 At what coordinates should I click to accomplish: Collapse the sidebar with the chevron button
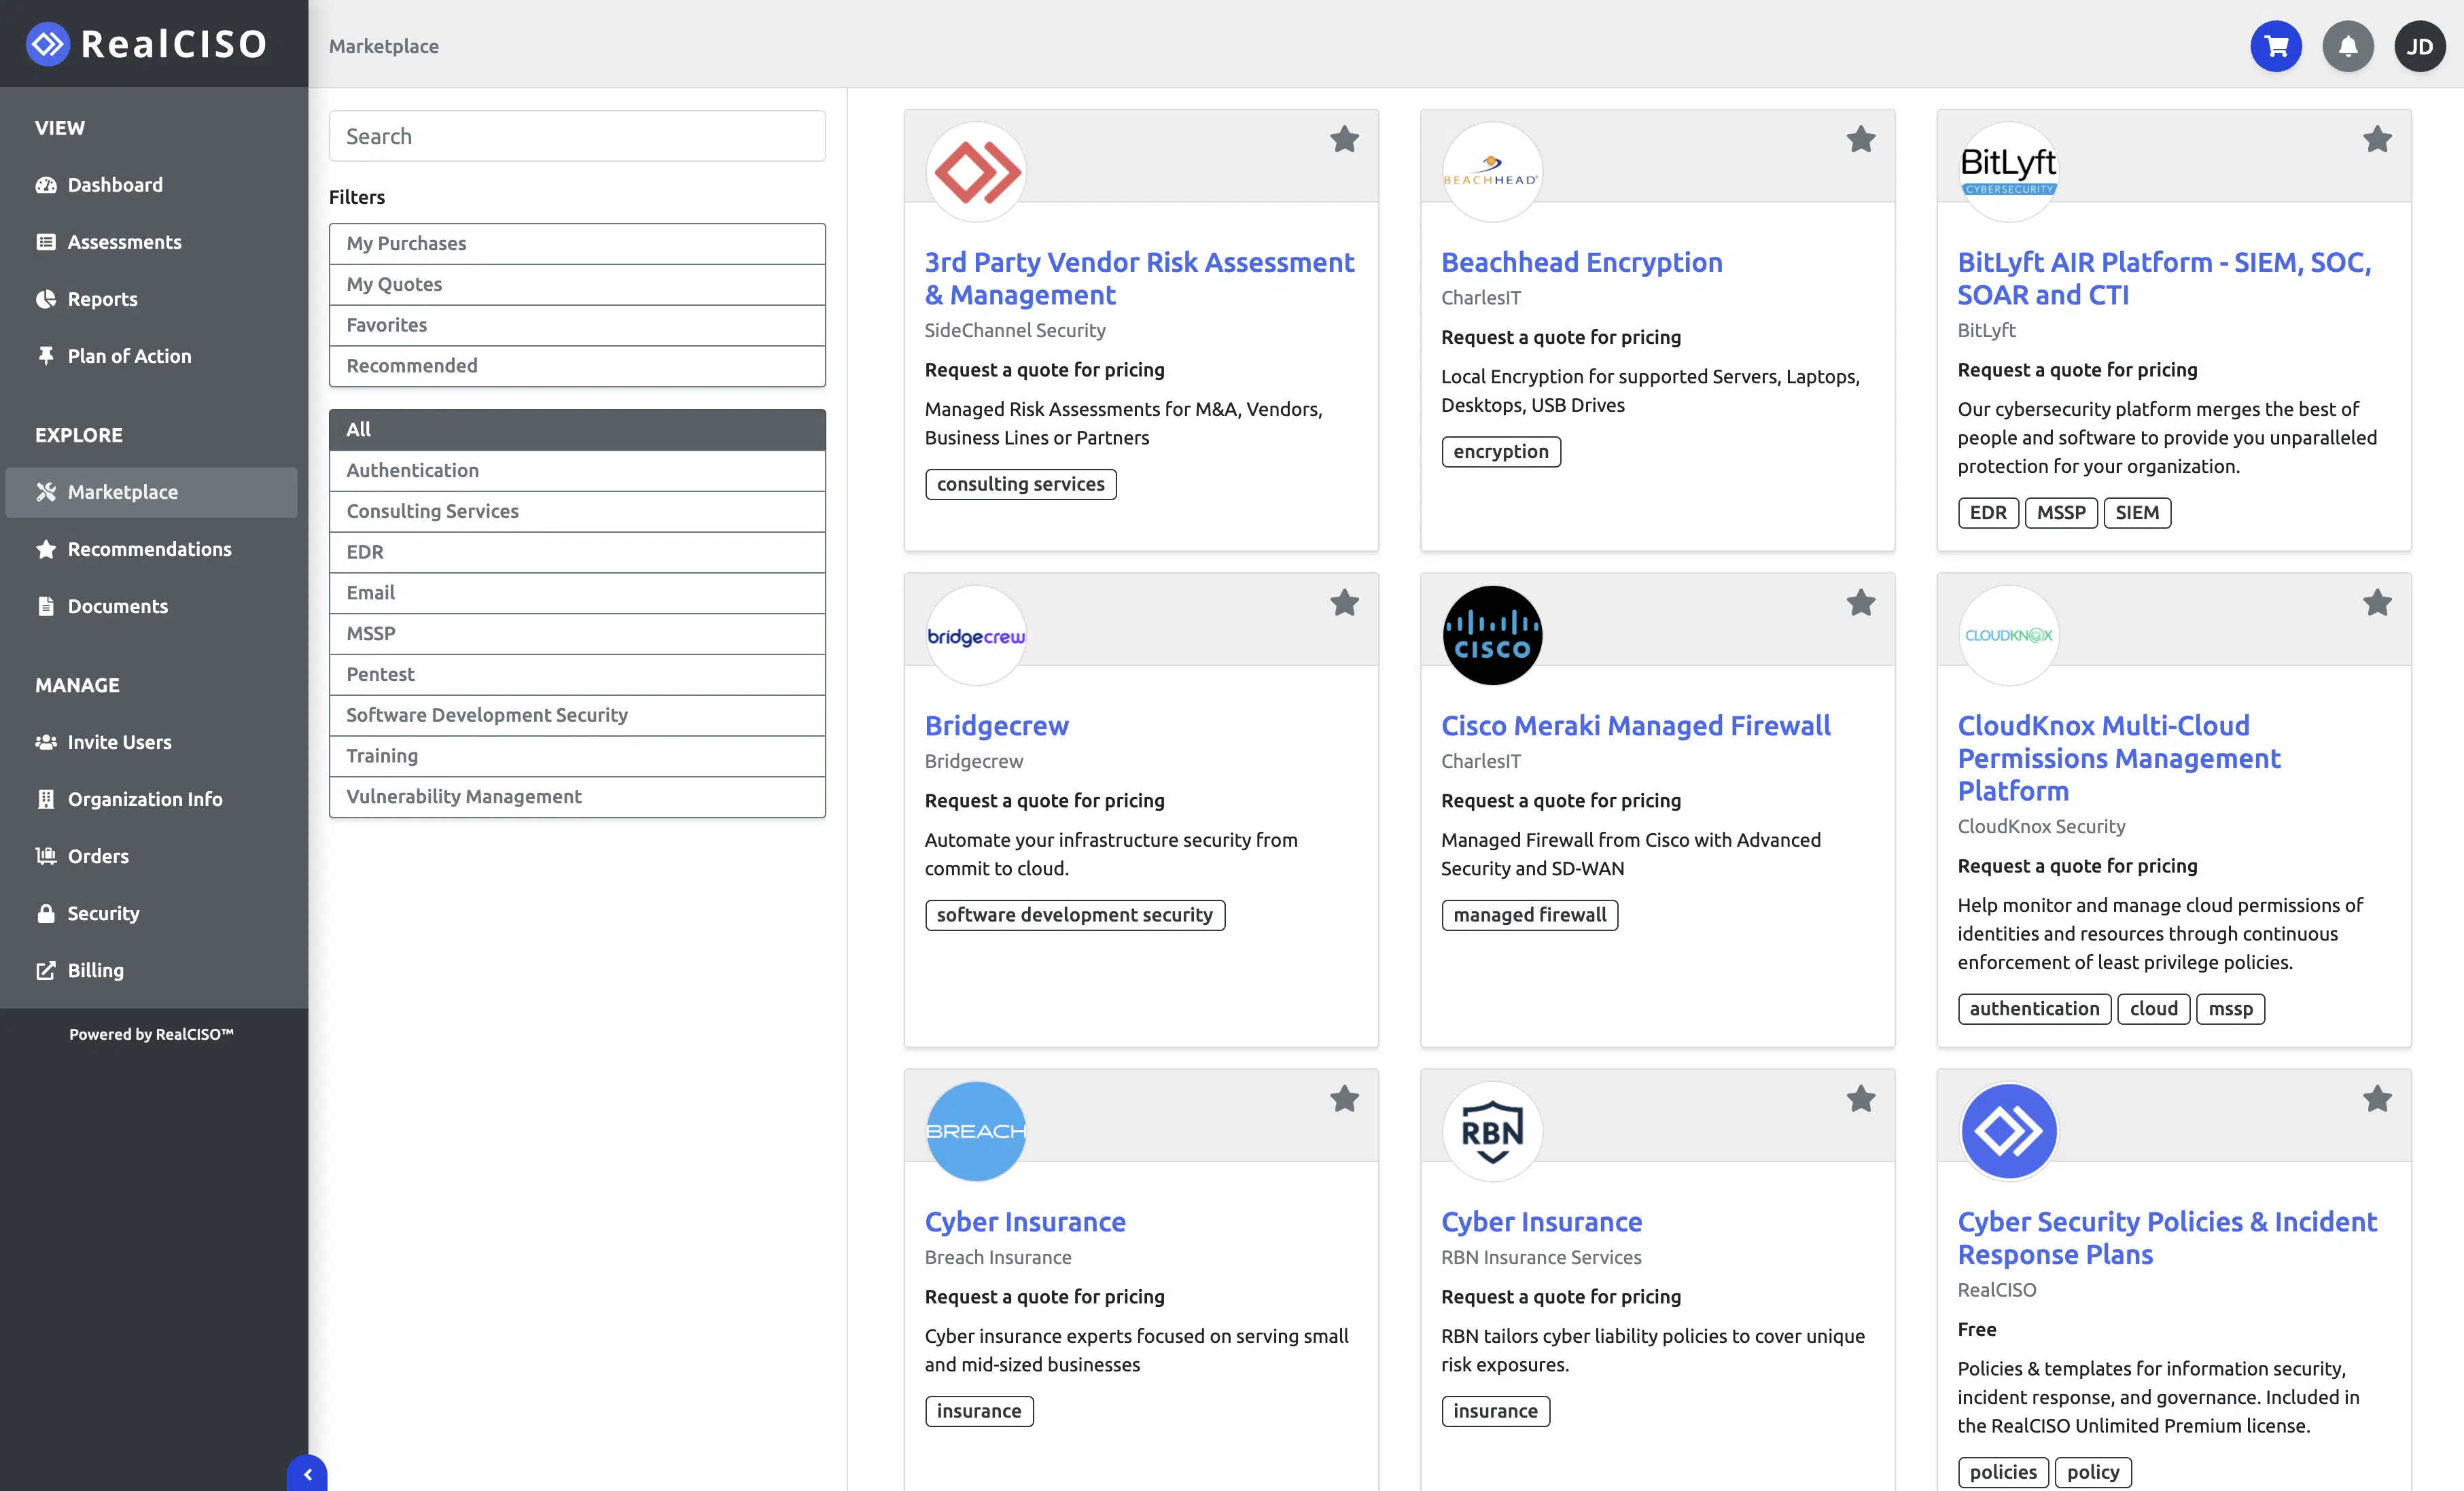[x=308, y=1474]
